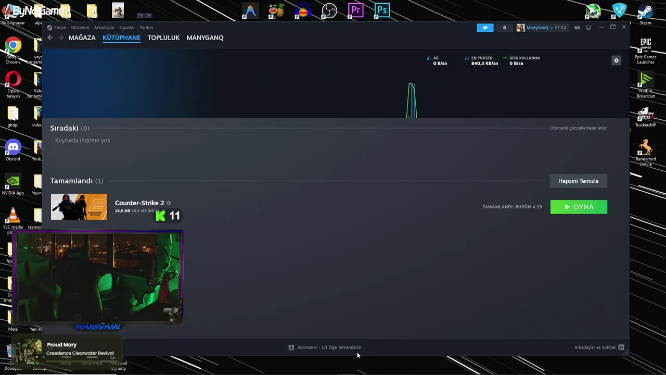Screen dimensions: 666x375
Task: Click the TAMAMLANDI: BUGÜN 4:19 text
Action: [x=512, y=207]
